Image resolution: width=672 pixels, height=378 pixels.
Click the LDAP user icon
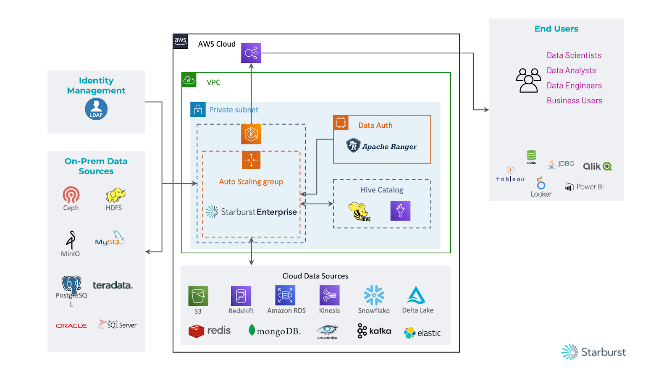pyautogui.click(x=96, y=109)
